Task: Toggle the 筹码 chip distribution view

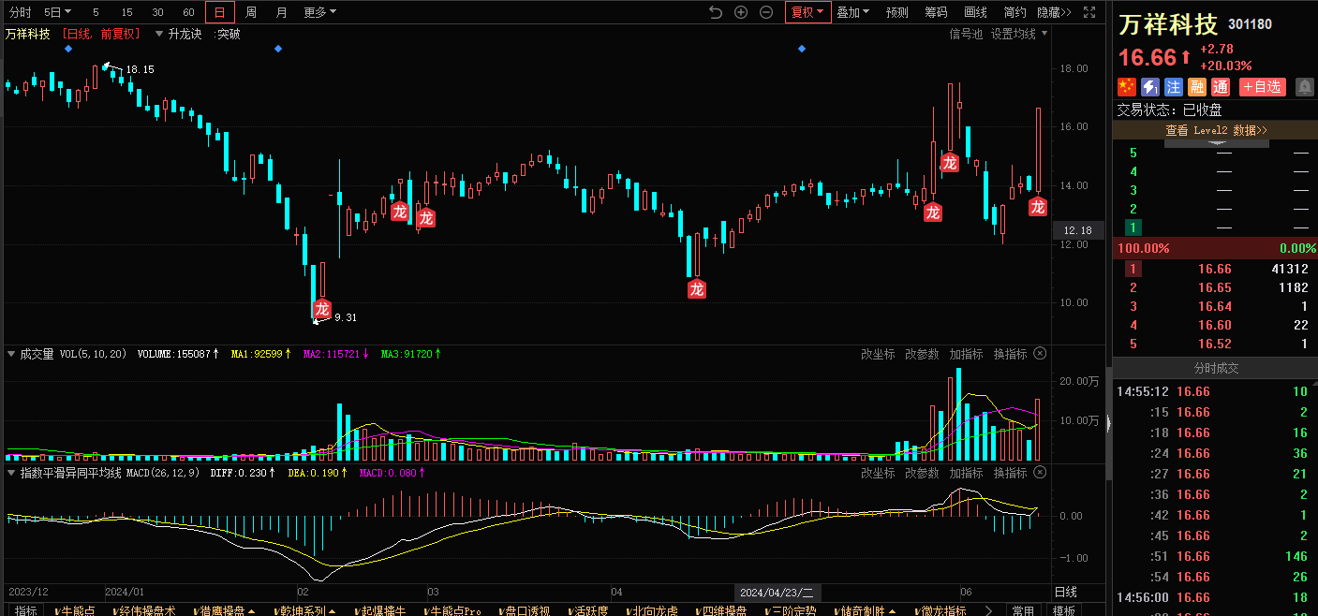Action: tap(936, 12)
